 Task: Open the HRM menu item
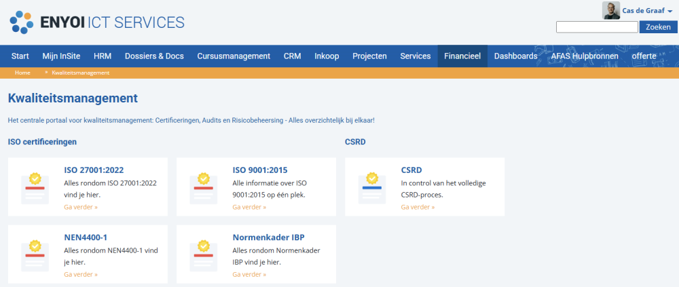pyautogui.click(x=103, y=56)
